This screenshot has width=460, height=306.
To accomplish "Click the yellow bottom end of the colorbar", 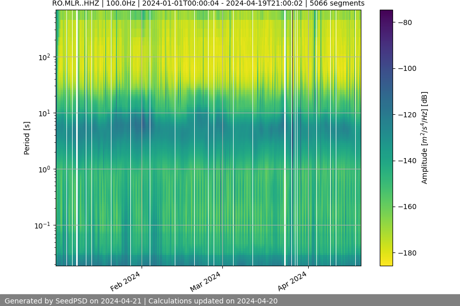I will [386, 263].
